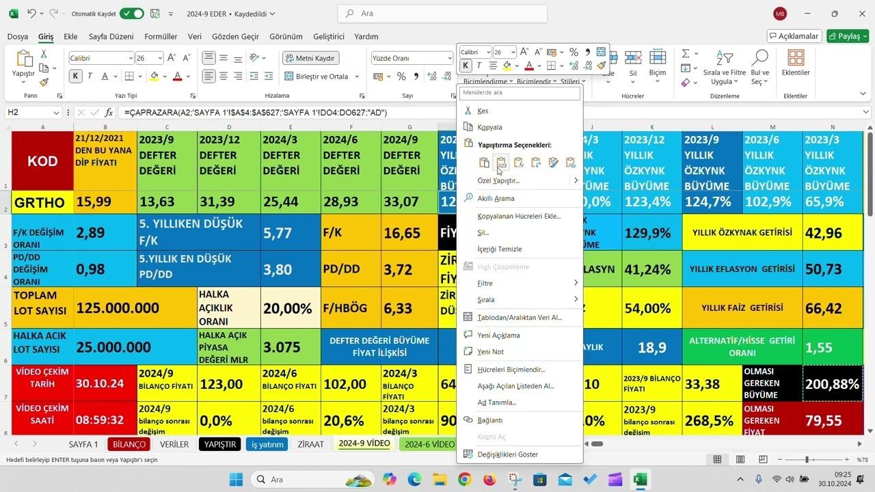Click the Menülerde ara search field
This screenshot has width=875, height=492.
pyautogui.click(x=520, y=92)
